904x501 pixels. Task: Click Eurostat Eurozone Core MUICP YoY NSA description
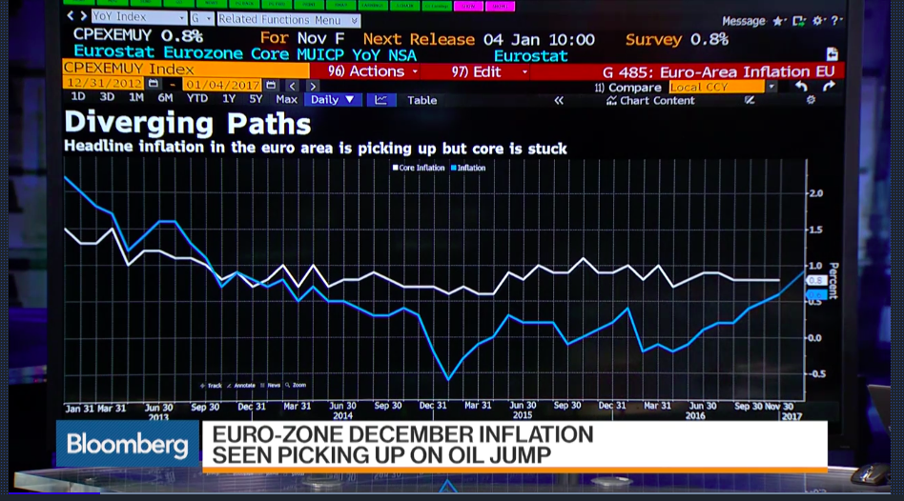(245, 53)
